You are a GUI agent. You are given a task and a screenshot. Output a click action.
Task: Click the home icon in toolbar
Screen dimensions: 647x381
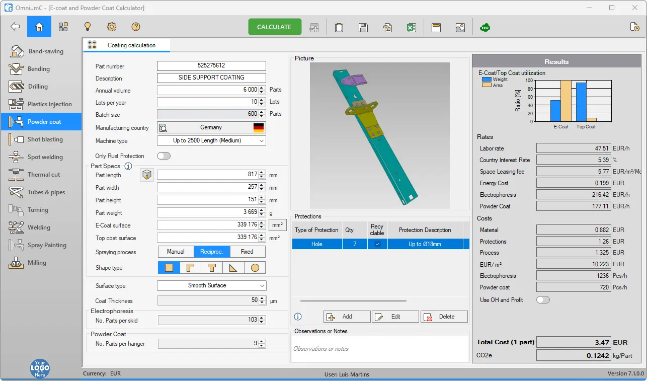(39, 27)
